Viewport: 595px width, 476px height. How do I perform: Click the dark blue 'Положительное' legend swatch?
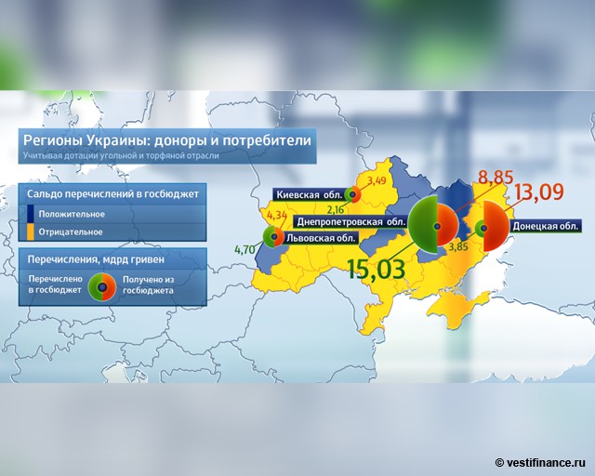(x=31, y=214)
